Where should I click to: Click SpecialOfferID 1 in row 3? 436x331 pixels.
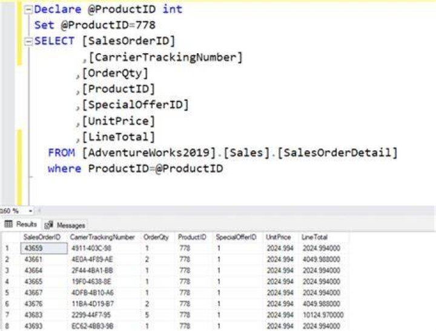point(219,271)
